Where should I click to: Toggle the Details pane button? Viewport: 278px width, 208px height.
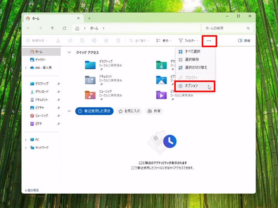(x=244, y=40)
